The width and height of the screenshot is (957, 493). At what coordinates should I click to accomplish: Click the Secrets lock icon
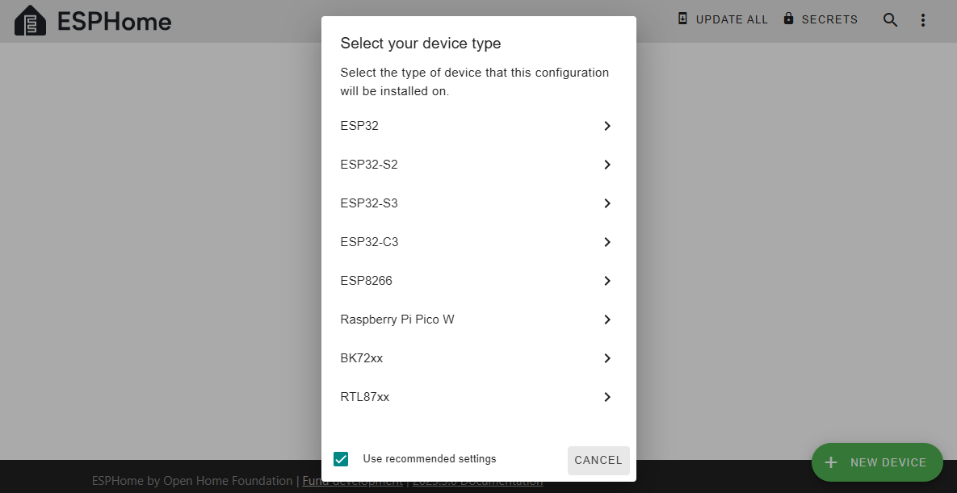(789, 19)
